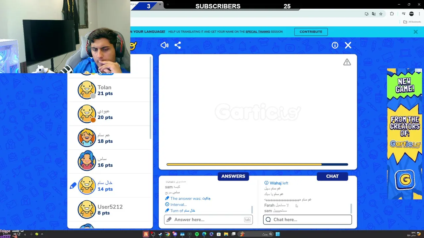Screen dimensions: 424x238
Task: Click the 'Turn of خال سام' message
Action: (x=180, y=211)
